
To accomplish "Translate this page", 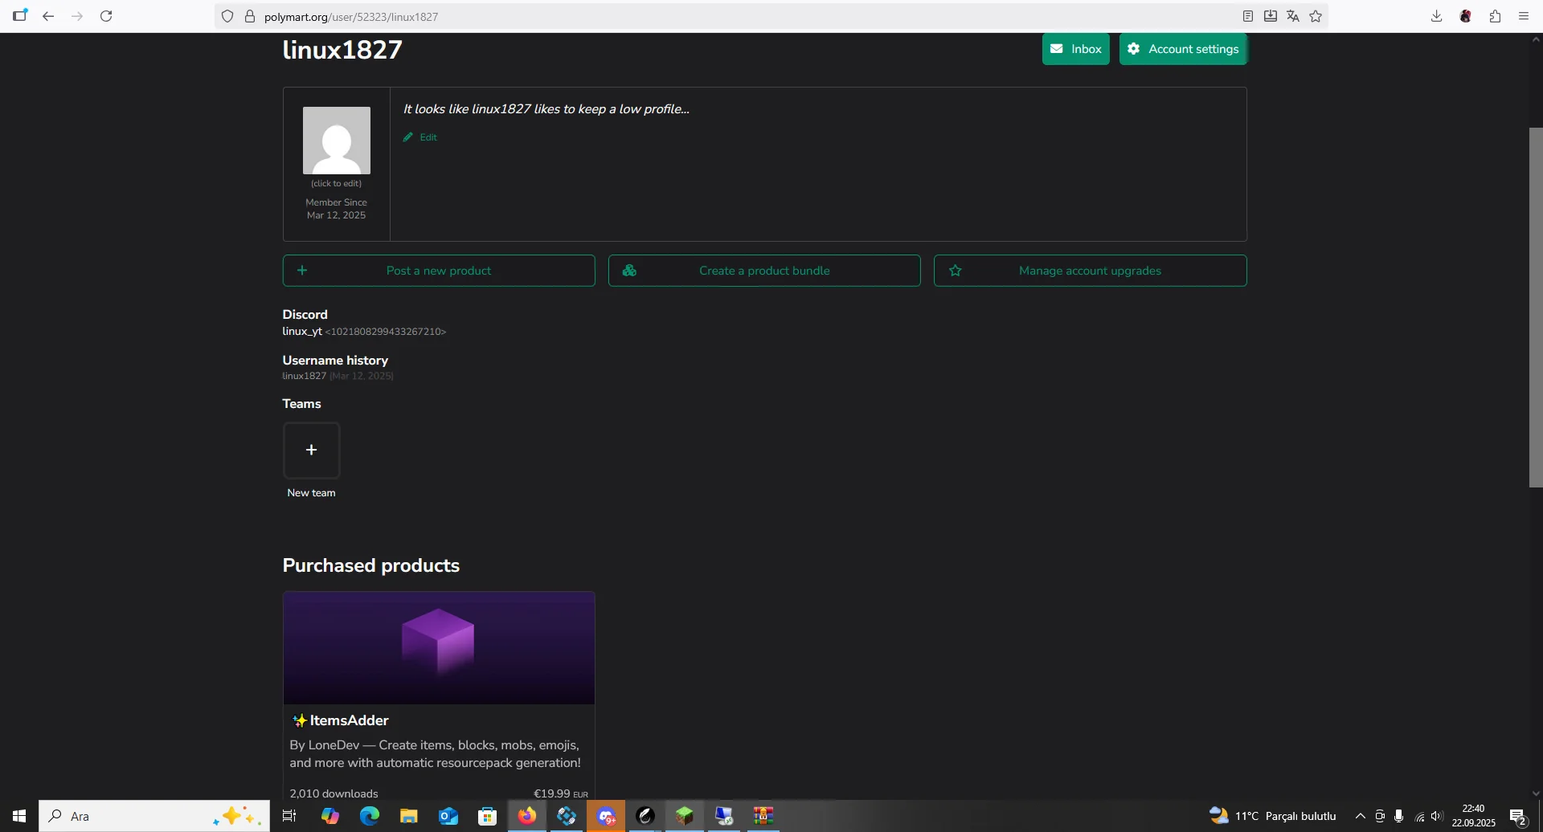I will click(x=1293, y=16).
